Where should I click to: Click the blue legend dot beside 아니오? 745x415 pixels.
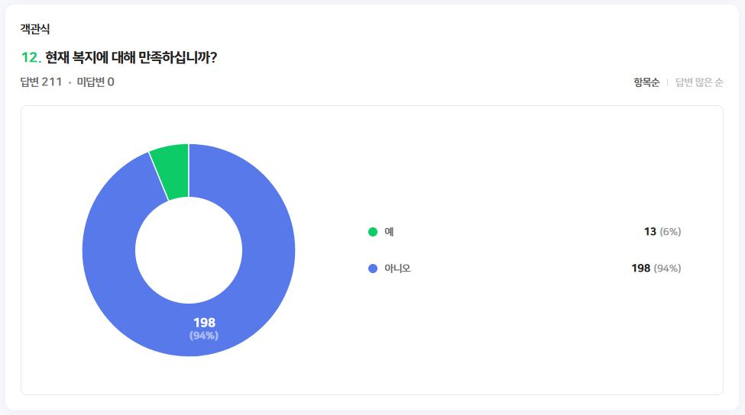[x=373, y=269]
